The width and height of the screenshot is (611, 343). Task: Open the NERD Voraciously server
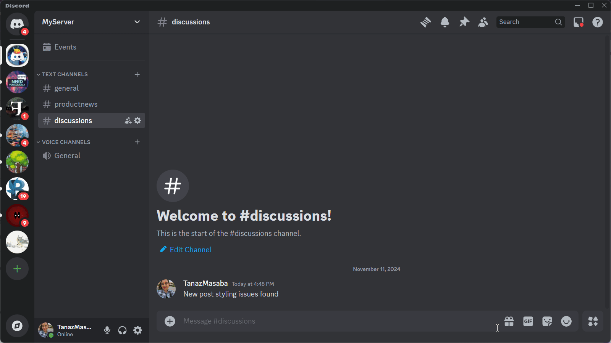tap(17, 82)
